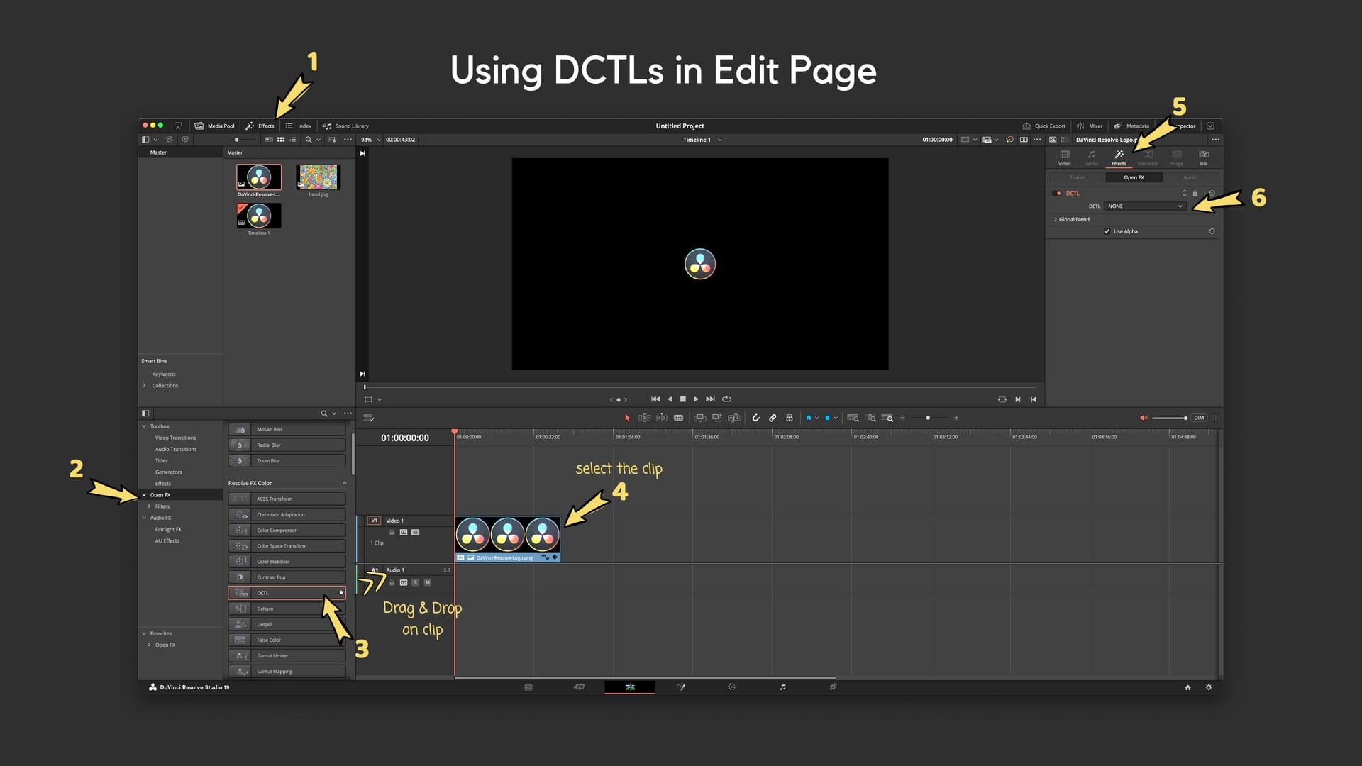This screenshot has height=766, width=1362.
Task: Delete the DCTL effect with trash icon
Action: (x=1195, y=193)
